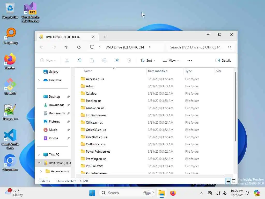The height and width of the screenshot is (199, 265).
Task: Expand Access.en-us node in navigation tree
Action: [41, 171]
